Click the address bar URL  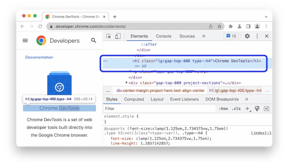[91, 27]
